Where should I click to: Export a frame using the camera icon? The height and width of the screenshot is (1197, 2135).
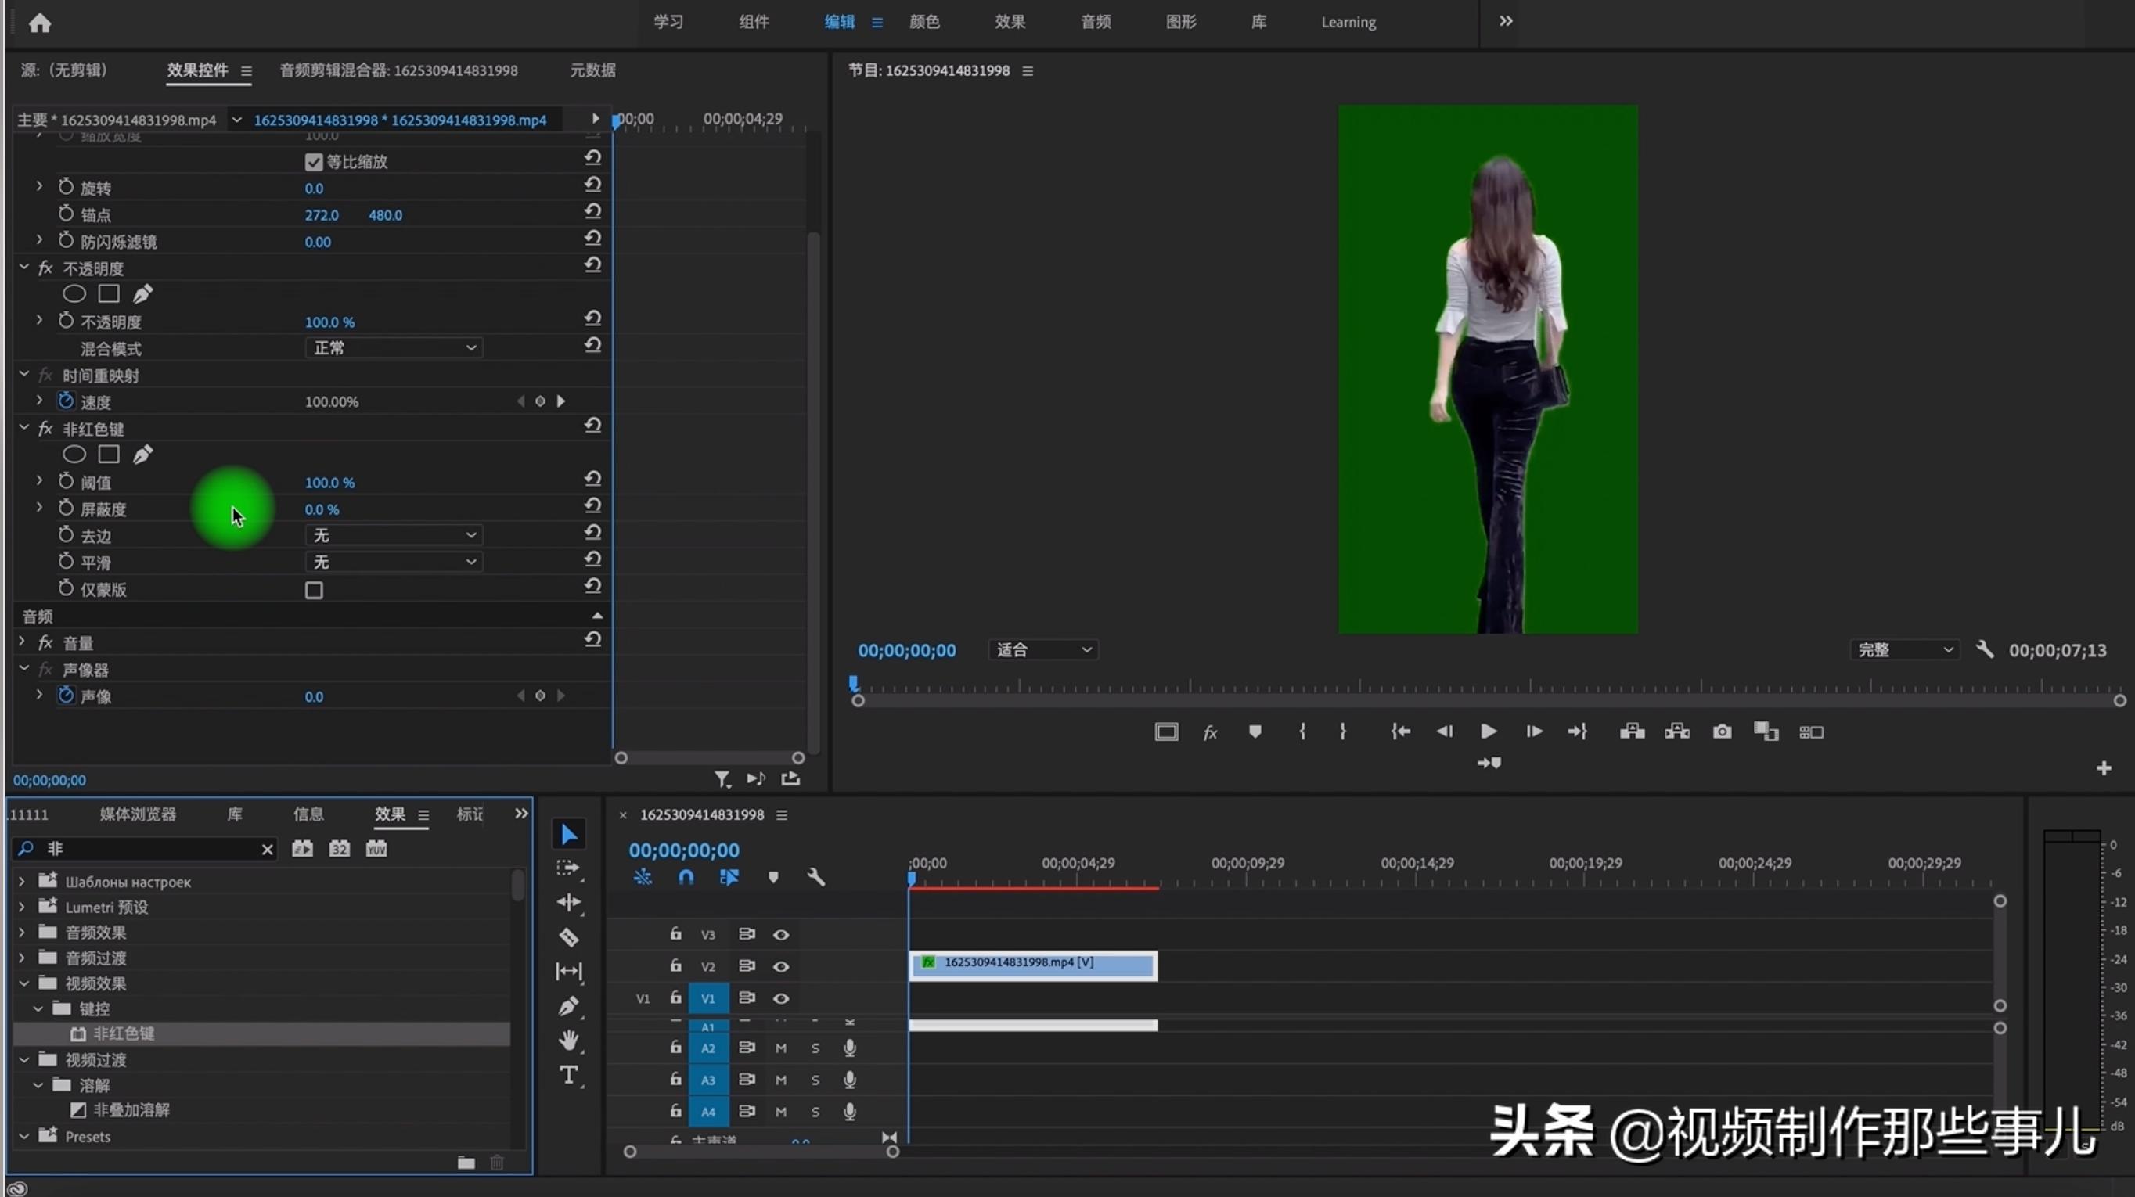(1723, 731)
